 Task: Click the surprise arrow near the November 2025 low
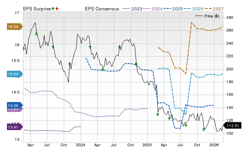click(204, 129)
